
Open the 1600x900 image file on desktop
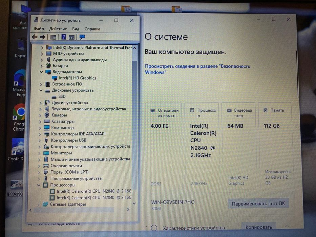16,188
